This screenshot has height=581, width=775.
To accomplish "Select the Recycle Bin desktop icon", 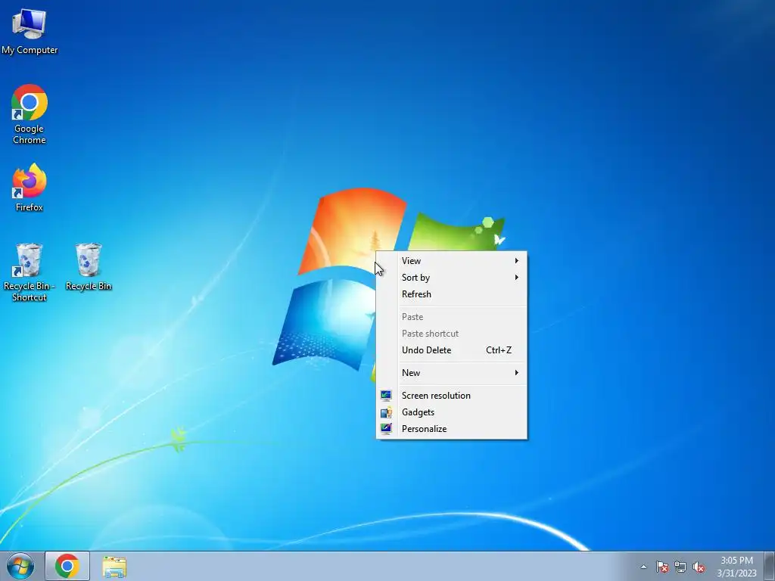I will click(x=89, y=267).
